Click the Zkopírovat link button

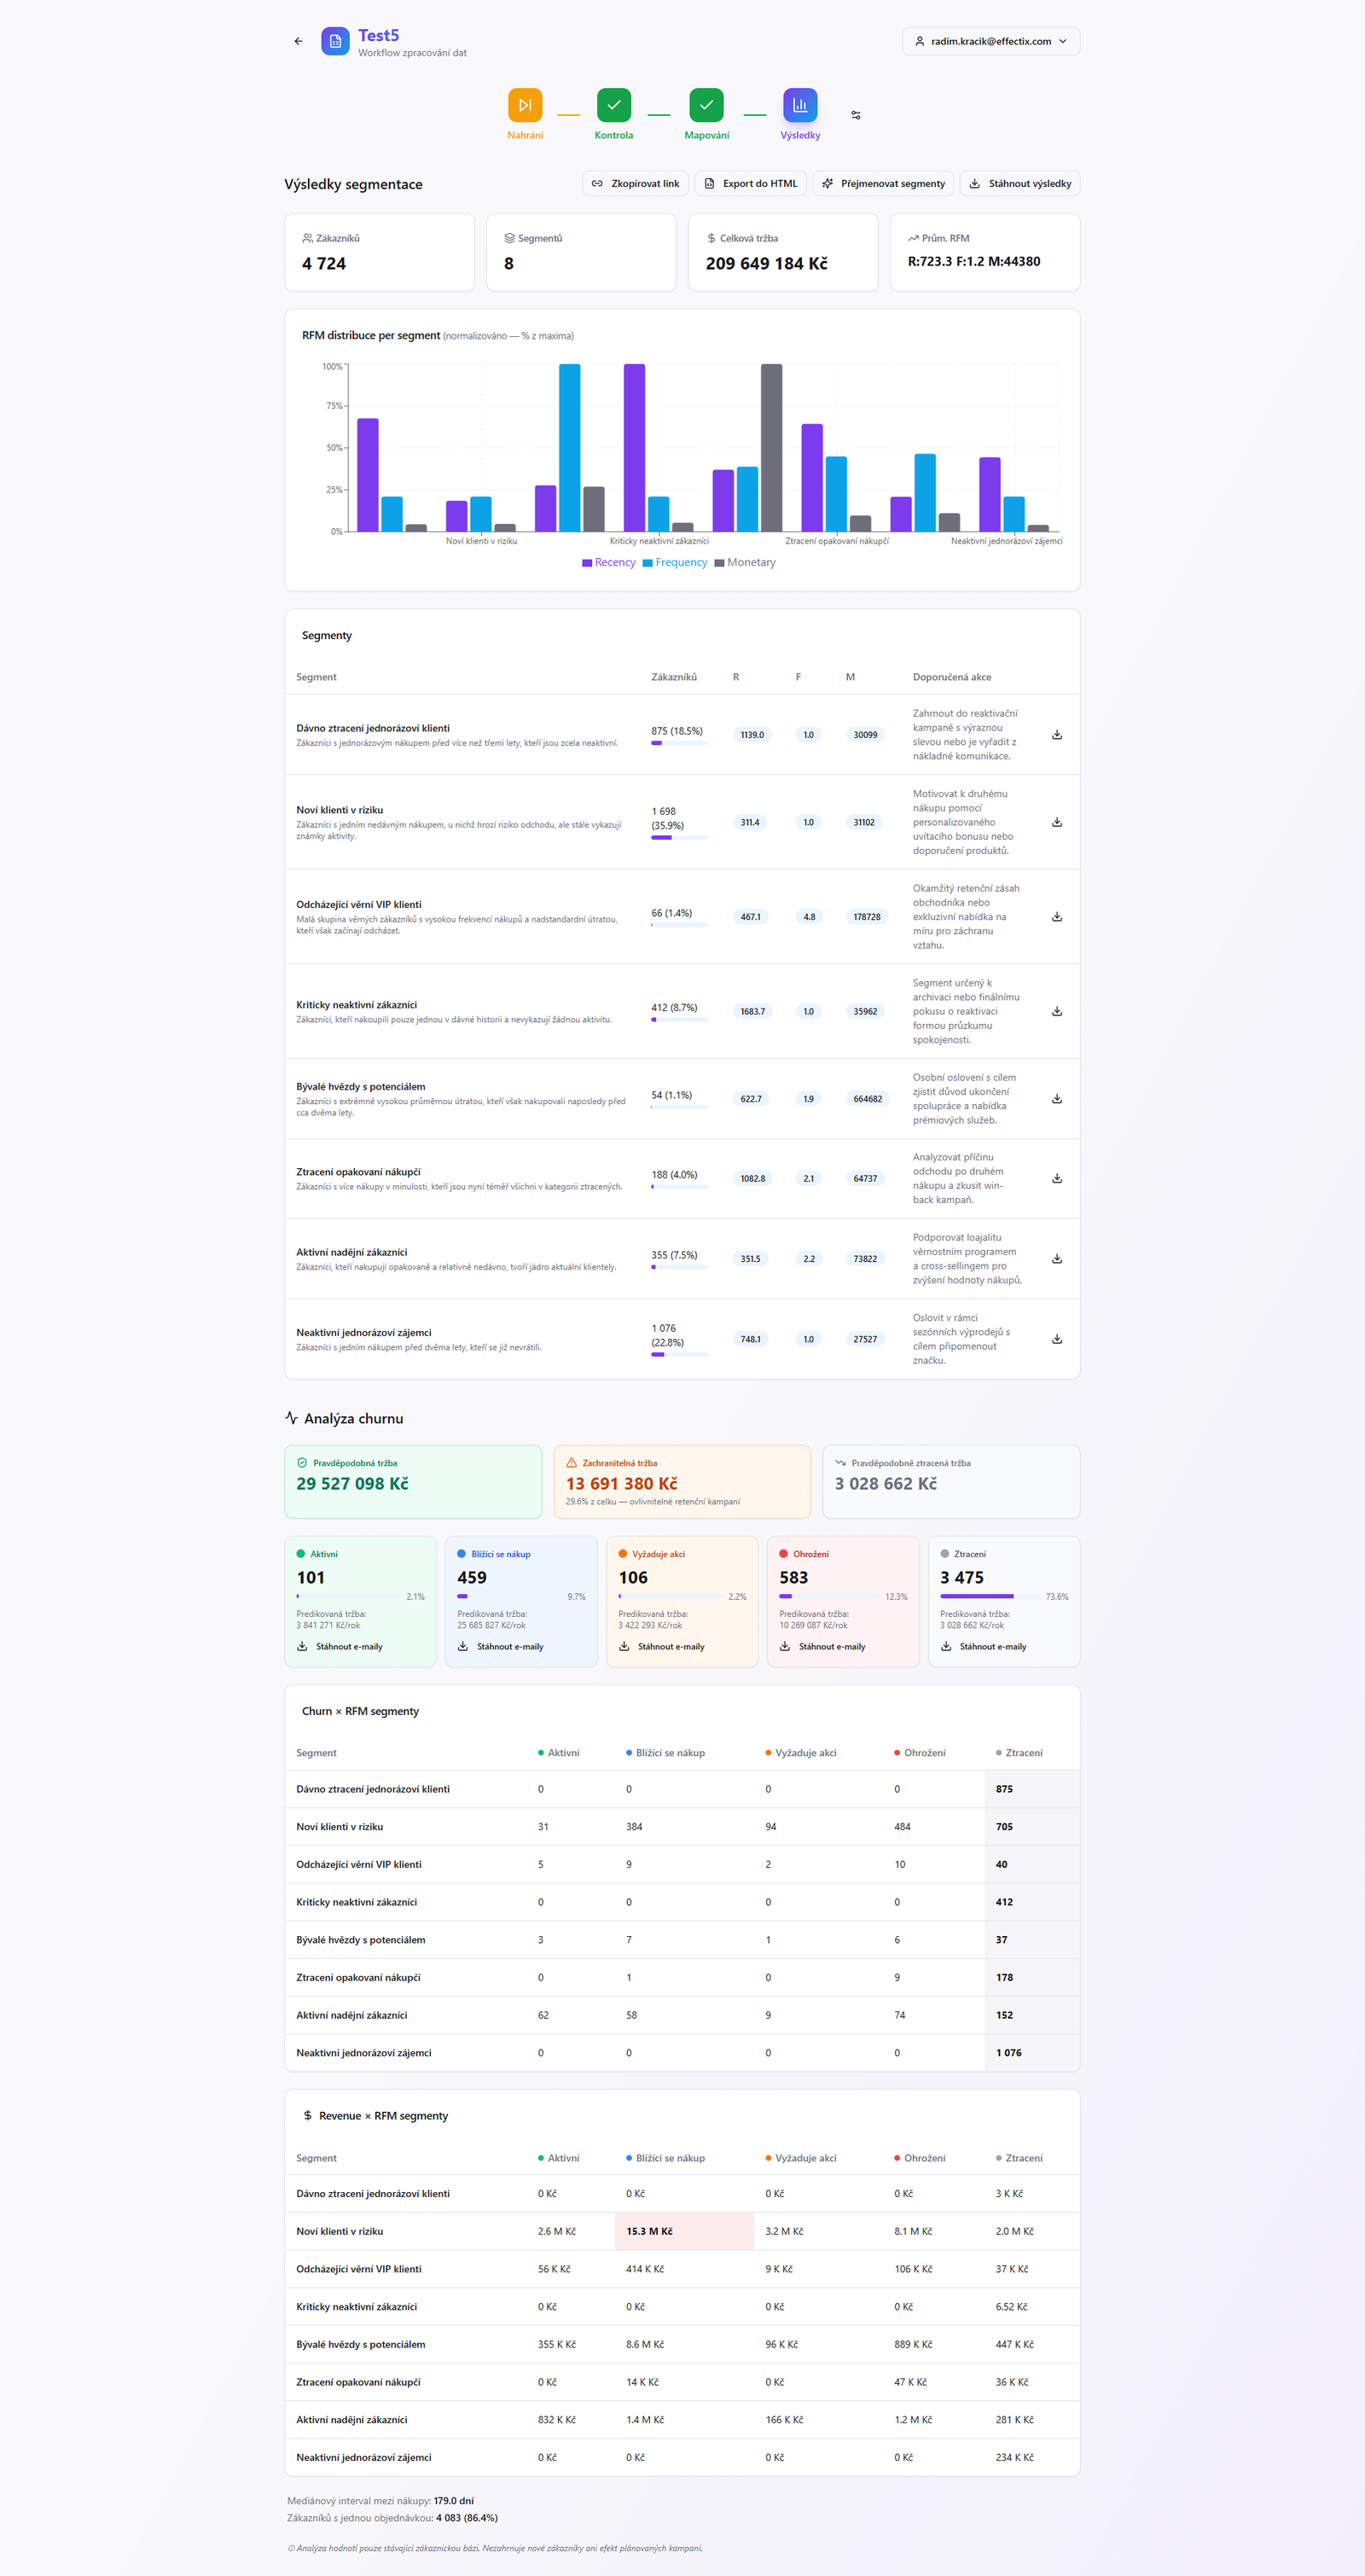tap(635, 184)
